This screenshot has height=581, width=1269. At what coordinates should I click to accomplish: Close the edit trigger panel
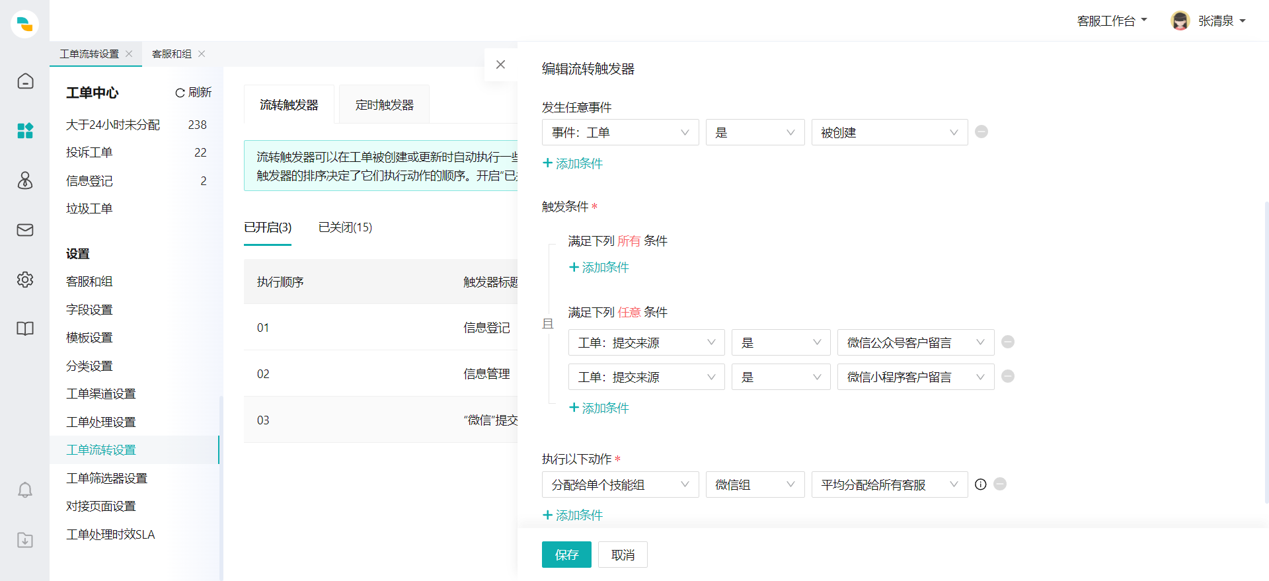coord(500,65)
